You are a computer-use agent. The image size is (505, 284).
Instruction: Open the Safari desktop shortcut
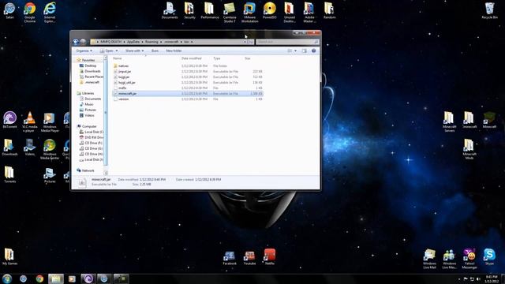tap(9, 10)
